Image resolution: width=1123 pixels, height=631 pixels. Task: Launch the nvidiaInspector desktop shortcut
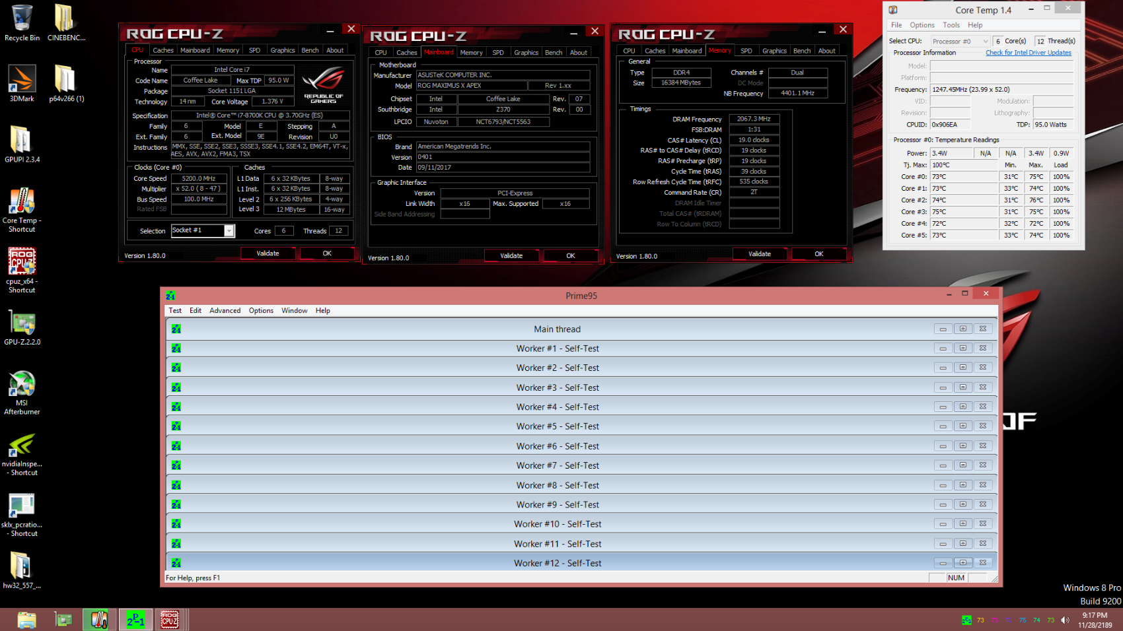click(22, 449)
